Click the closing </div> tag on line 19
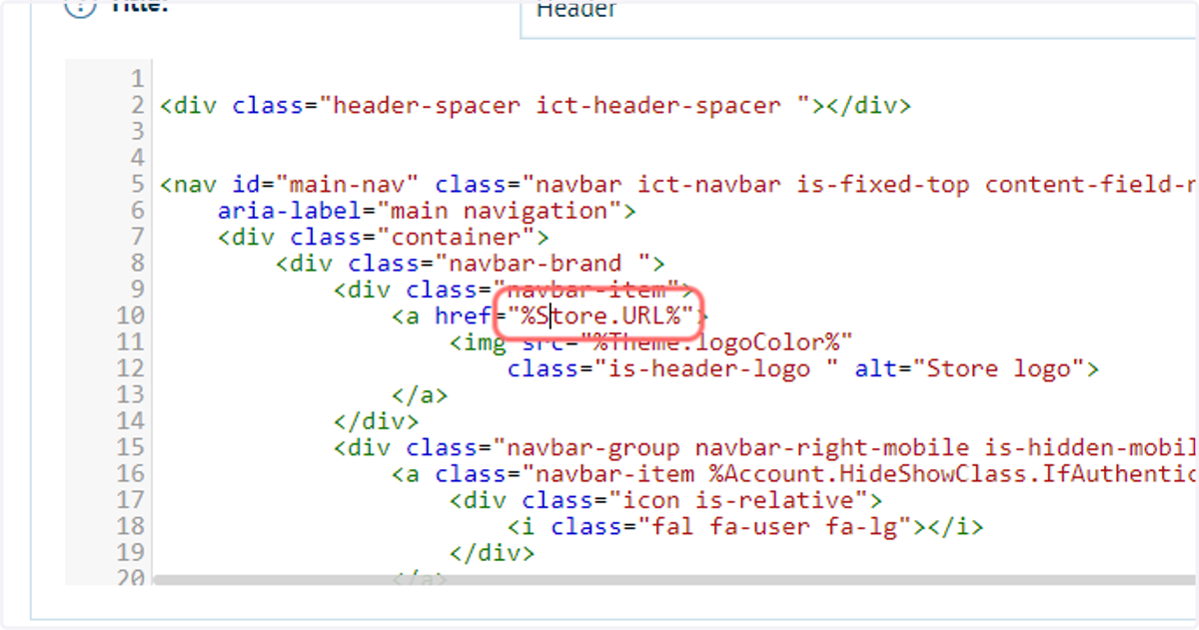This screenshot has height=630, width=1199. pos(493,552)
